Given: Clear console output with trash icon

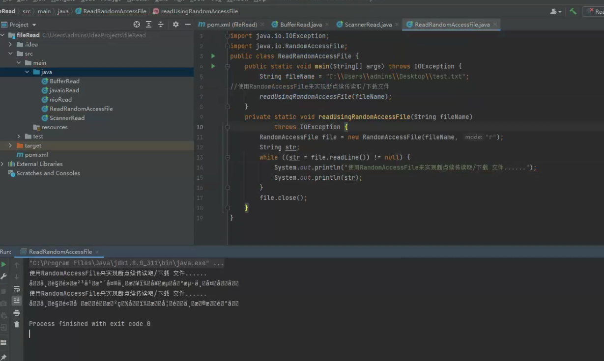Looking at the screenshot, I should click(x=17, y=325).
